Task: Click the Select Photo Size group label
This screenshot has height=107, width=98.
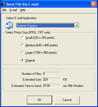Action: click(28, 32)
